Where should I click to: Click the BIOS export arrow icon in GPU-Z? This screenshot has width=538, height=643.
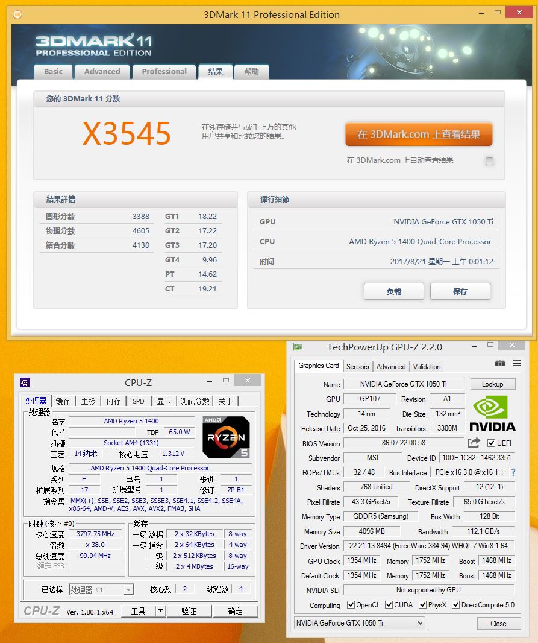coord(474,443)
